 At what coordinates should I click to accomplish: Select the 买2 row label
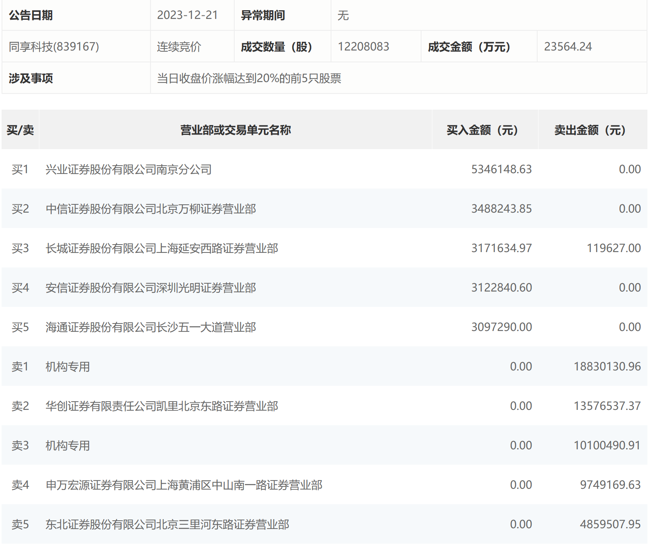tap(20, 209)
